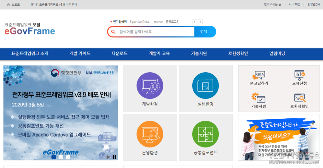323x168 pixels.
Task: Show next popular search terms
Action: coord(200,22)
